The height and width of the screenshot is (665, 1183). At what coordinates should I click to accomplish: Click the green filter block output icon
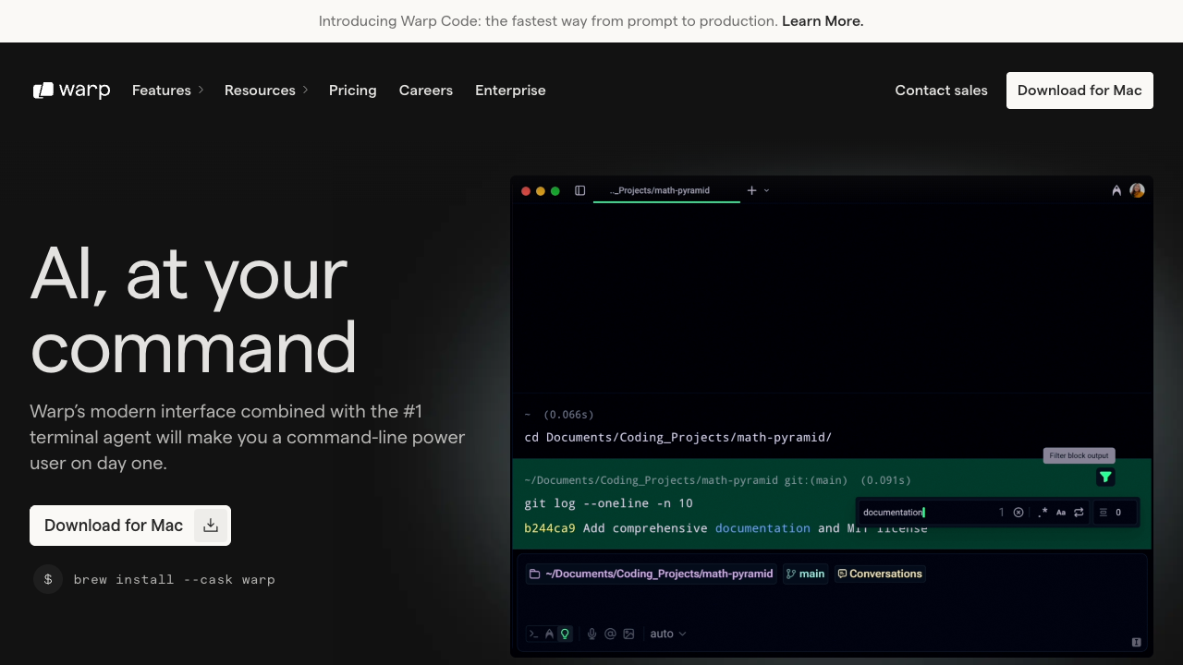[1105, 477]
